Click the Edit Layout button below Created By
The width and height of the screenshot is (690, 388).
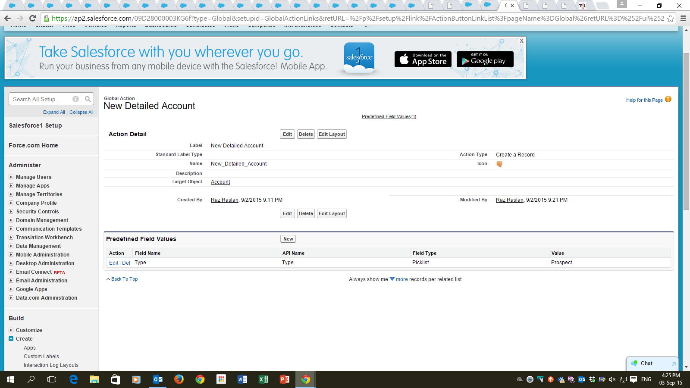pyautogui.click(x=332, y=213)
